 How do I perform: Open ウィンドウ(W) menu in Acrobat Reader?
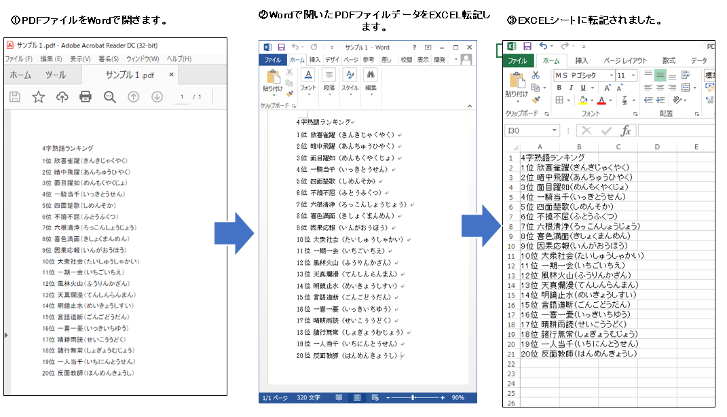coord(143,59)
